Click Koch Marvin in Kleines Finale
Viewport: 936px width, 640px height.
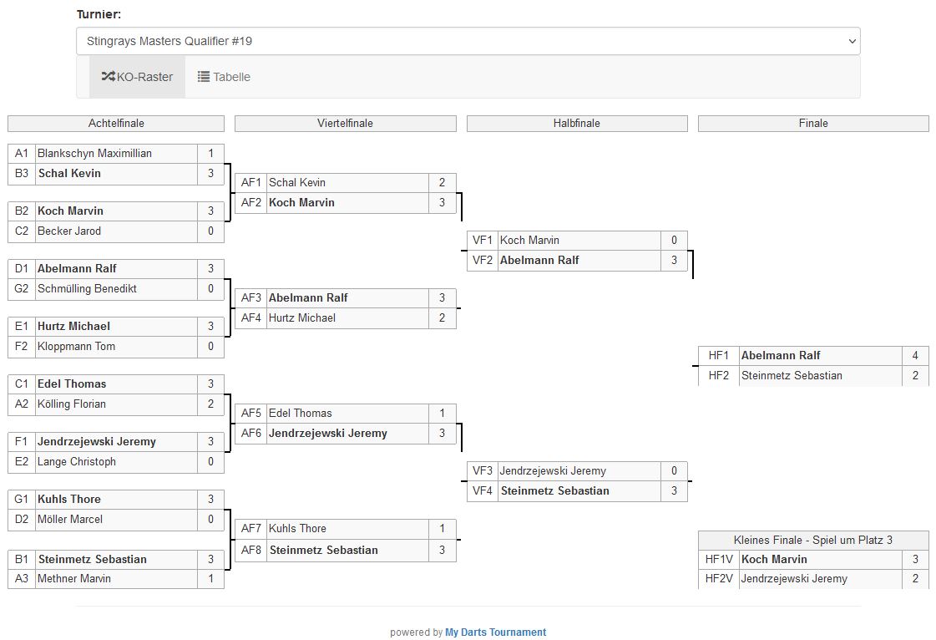(774, 559)
